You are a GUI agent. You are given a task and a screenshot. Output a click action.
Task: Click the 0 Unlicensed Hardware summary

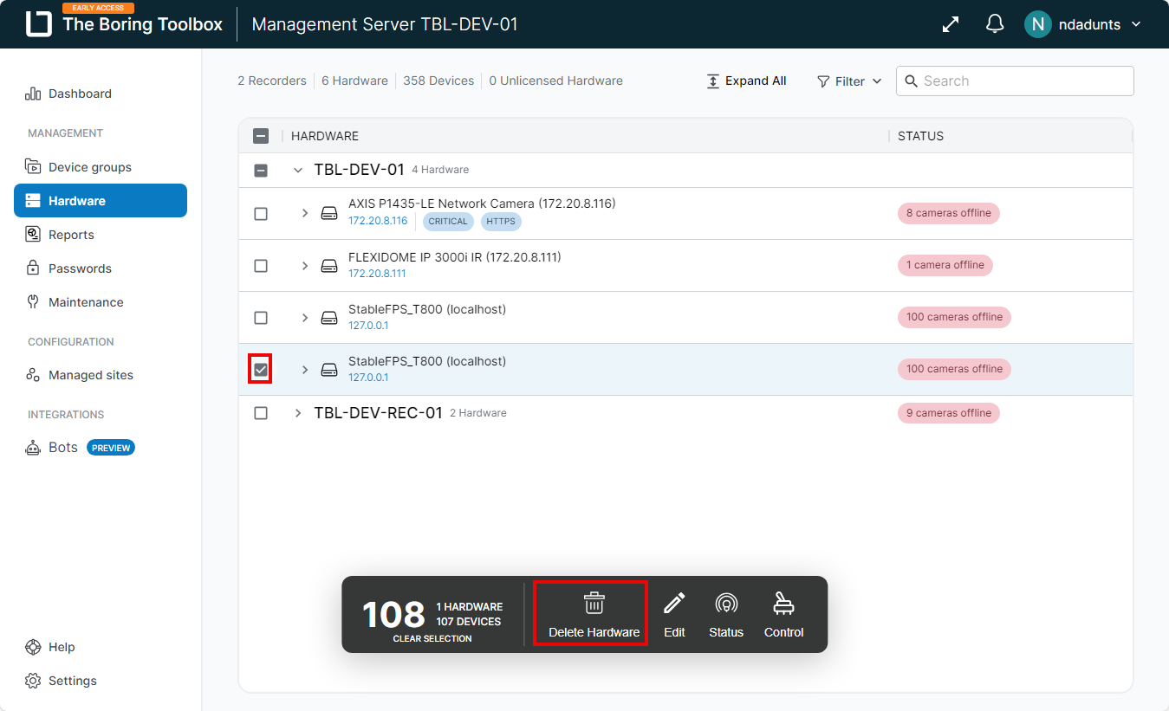555,81
